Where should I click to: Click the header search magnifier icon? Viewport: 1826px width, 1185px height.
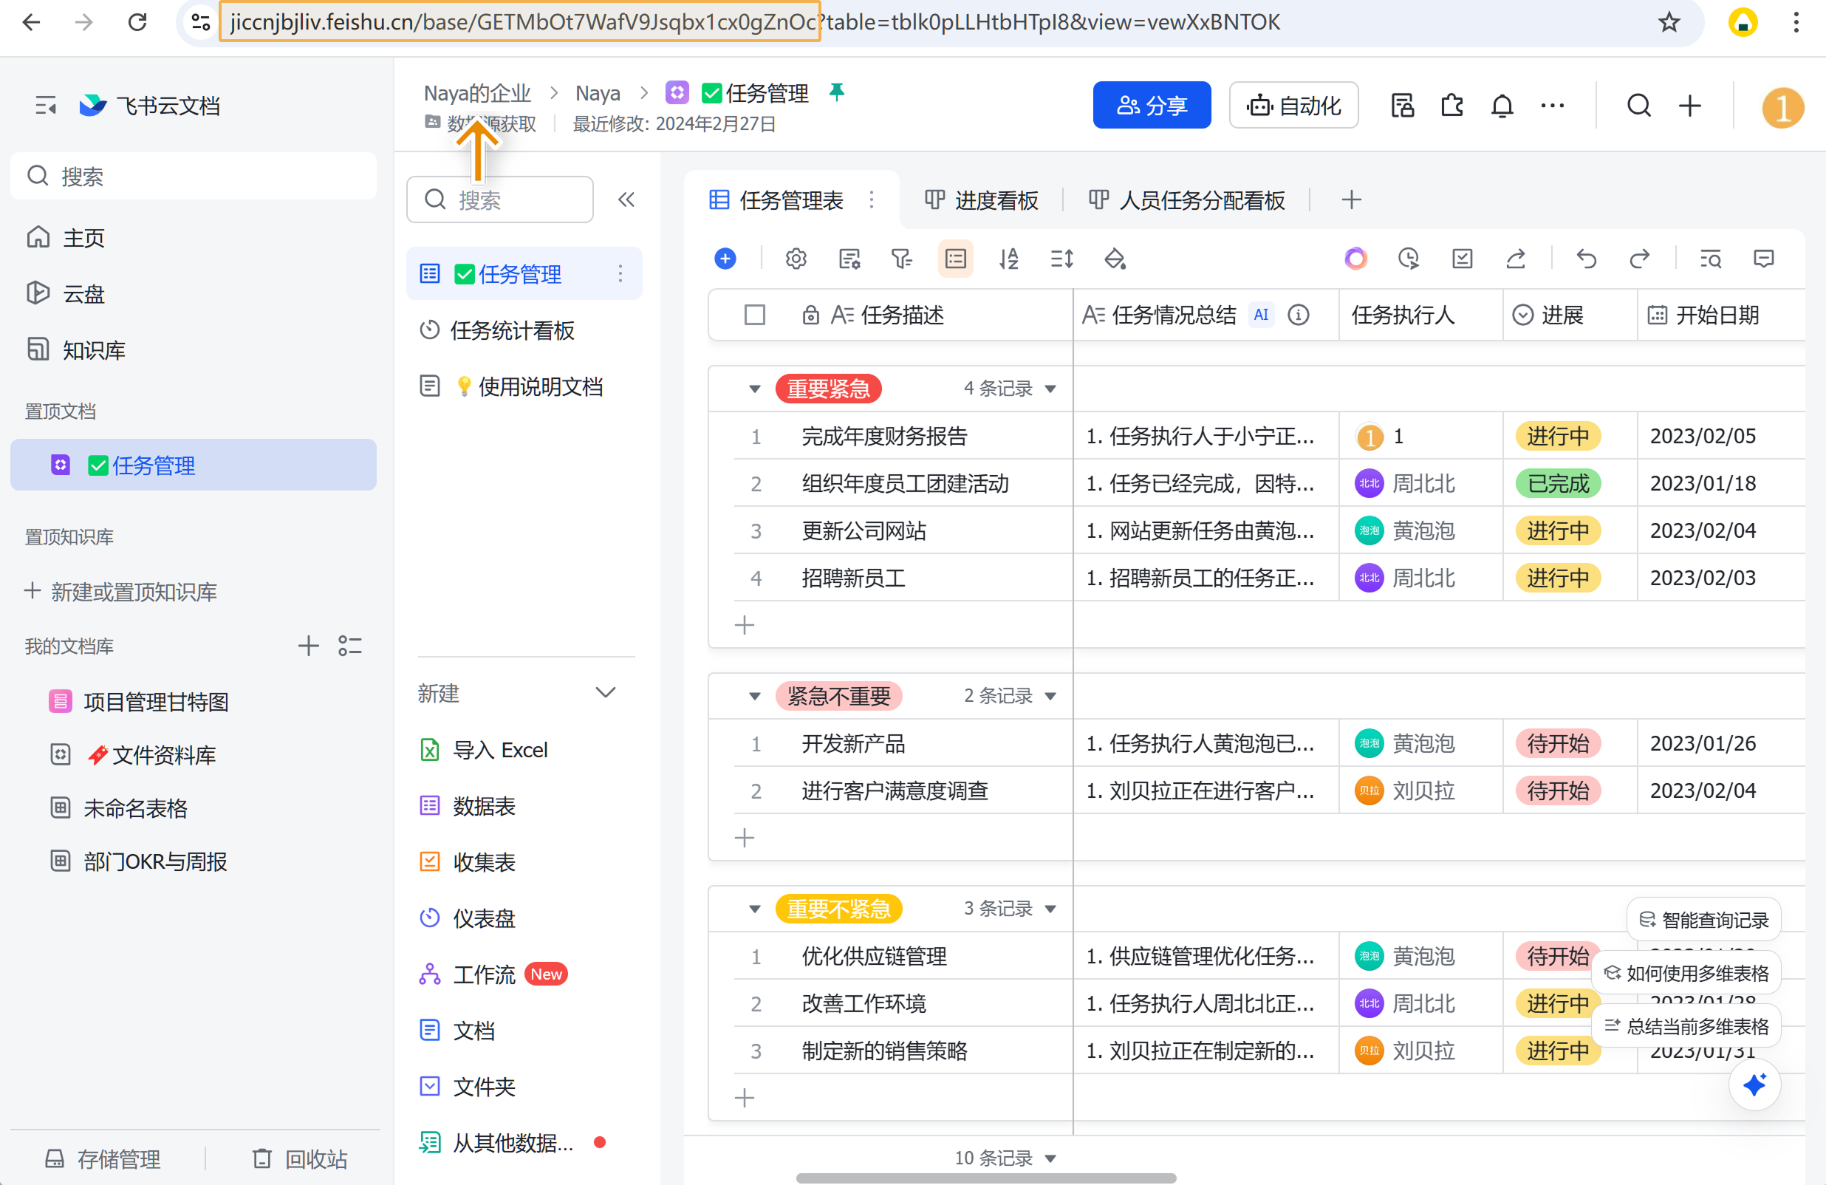coord(1639,105)
